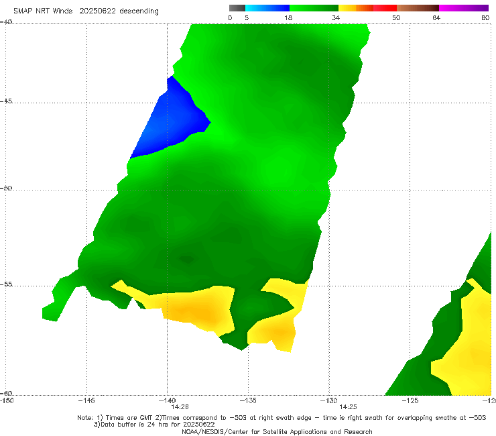Click the -135 longitude axis label
The width and height of the screenshot is (496, 436).
coord(248,400)
